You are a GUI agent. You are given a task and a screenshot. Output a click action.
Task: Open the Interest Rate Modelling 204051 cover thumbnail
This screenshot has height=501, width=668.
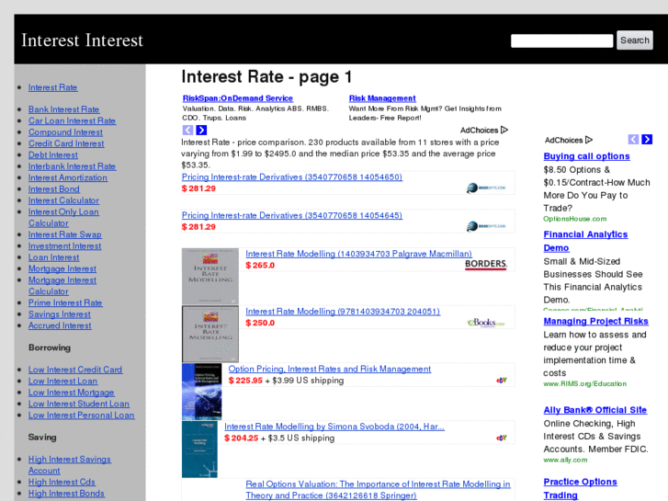click(x=210, y=334)
